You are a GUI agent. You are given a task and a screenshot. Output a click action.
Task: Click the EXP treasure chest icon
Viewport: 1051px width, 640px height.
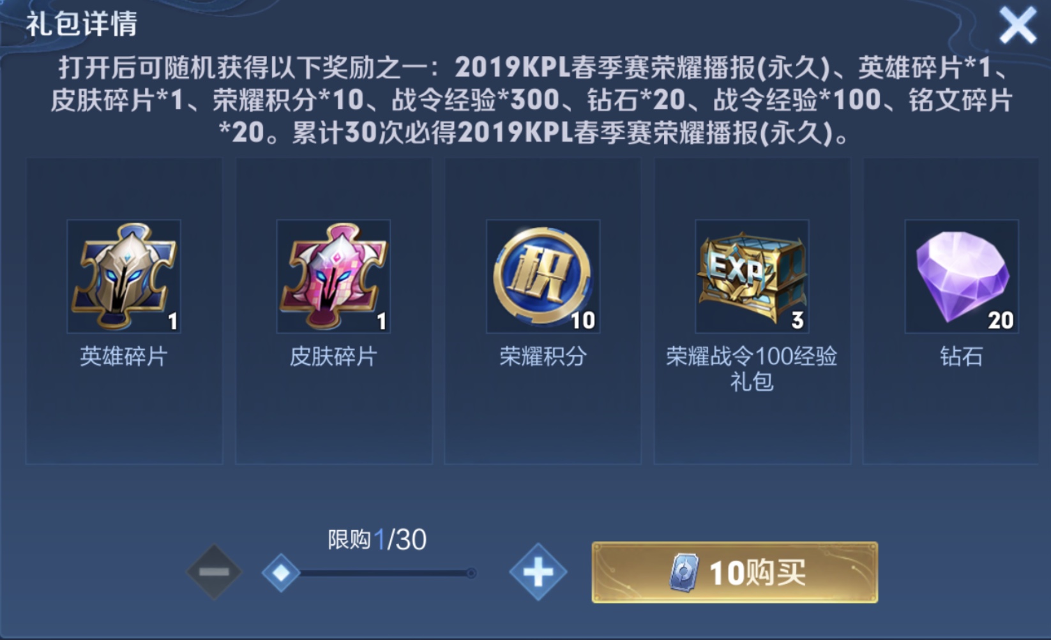752,276
